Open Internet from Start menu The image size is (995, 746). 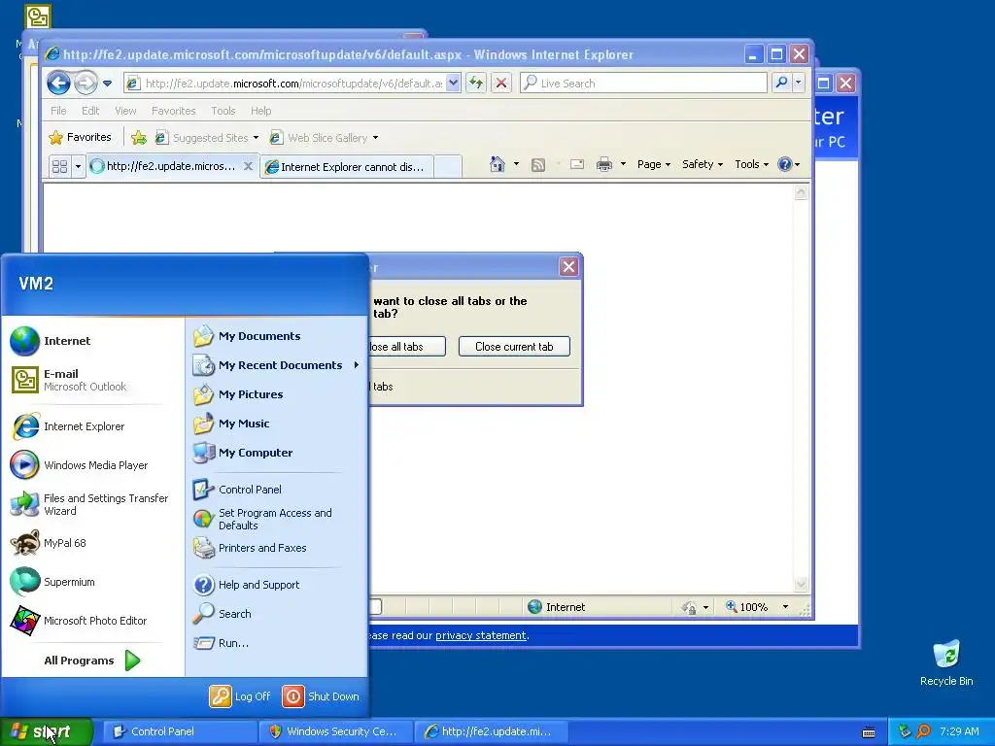(92, 341)
